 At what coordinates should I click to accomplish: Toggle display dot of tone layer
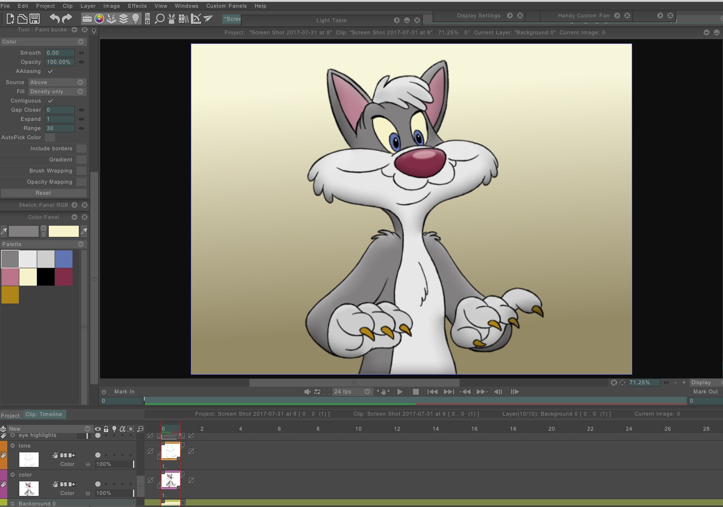click(98, 455)
